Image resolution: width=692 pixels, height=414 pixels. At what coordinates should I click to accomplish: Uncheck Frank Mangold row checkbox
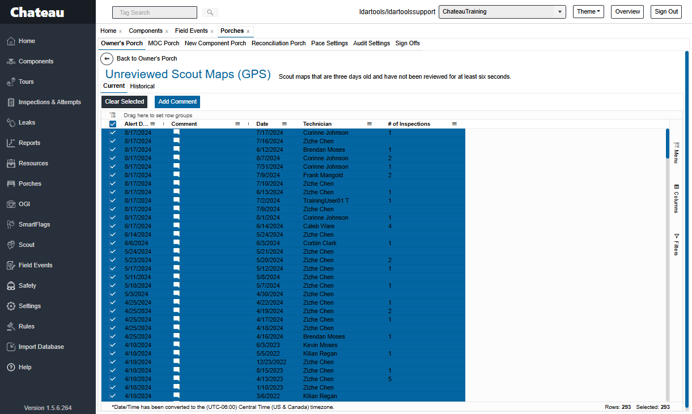113,175
